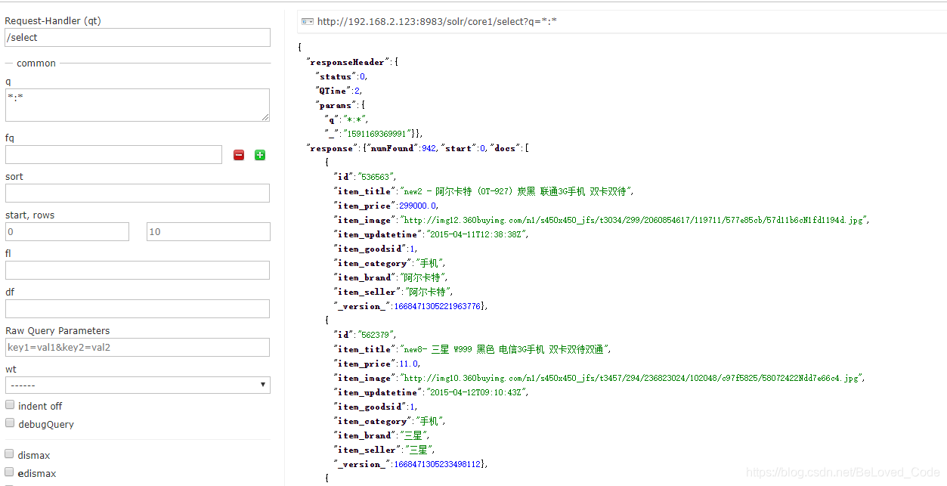Click the _version_ 1668471305233498112 value

pyautogui.click(x=437, y=464)
